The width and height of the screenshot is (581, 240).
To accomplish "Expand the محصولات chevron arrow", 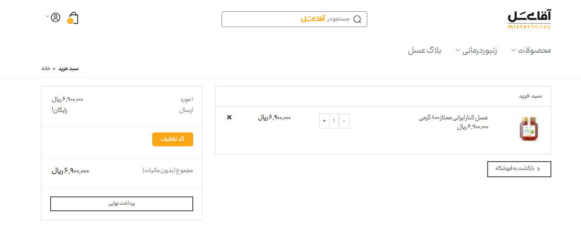I will point(513,50).
